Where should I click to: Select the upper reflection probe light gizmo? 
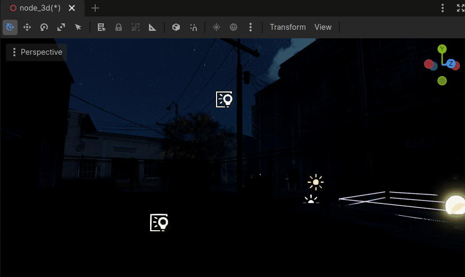tap(224, 99)
